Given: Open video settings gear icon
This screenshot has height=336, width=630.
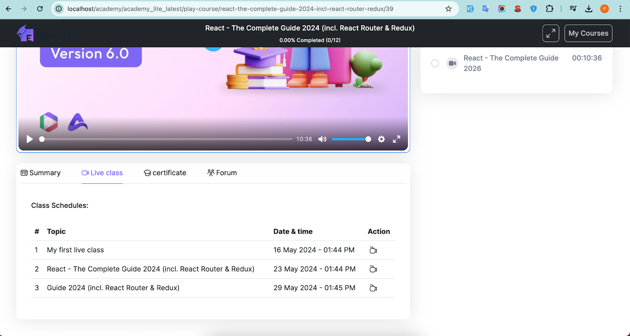Looking at the screenshot, I should point(381,139).
